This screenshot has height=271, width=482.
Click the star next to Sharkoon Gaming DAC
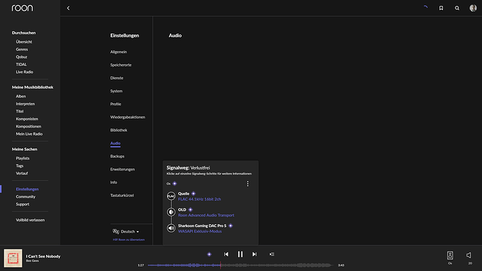click(231, 226)
